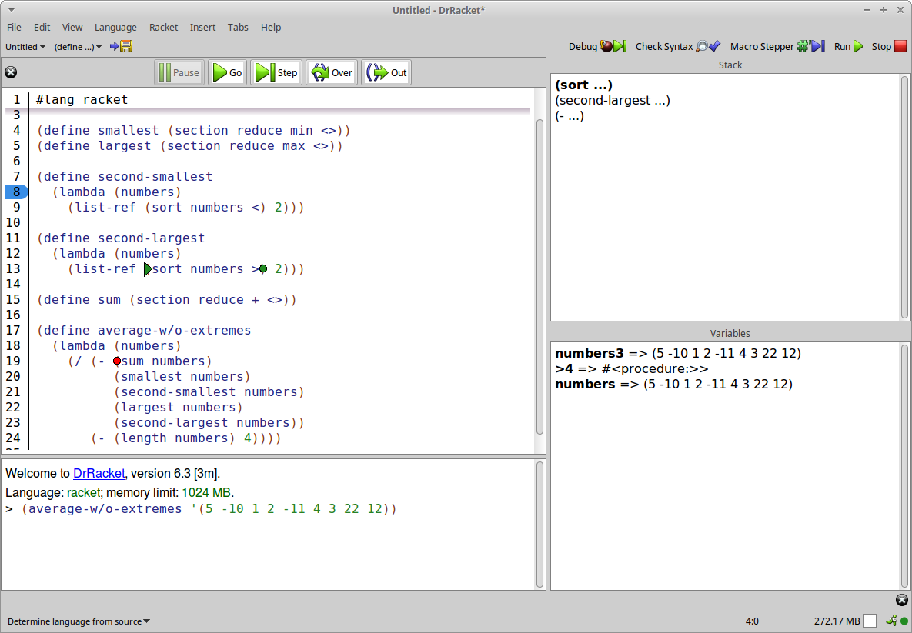
Task: Click the green status indicator dot
Action: click(x=904, y=621)
